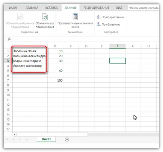Open the ФАЙЛ tab

12,8
